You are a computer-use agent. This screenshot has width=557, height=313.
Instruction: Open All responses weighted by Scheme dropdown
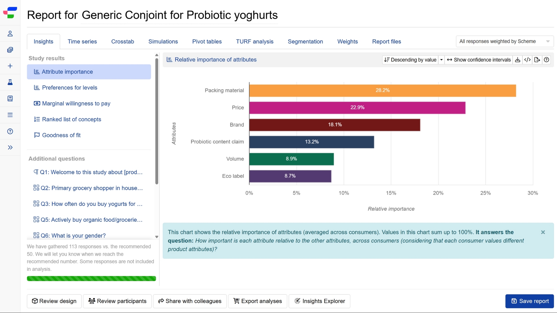coord(504,41)
